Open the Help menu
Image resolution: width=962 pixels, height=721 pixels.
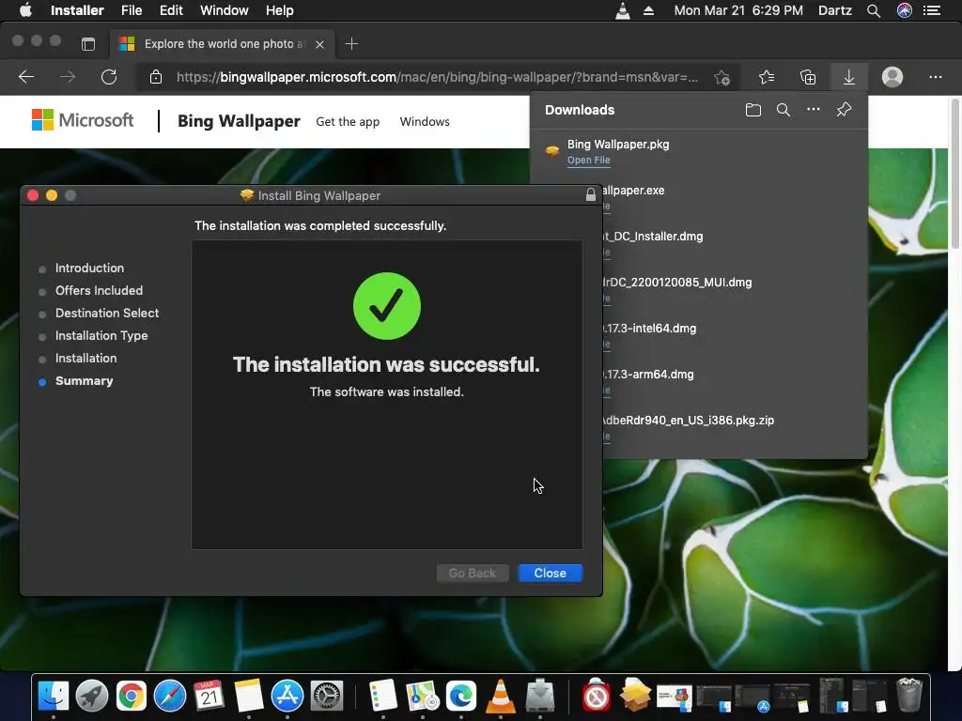279,10
